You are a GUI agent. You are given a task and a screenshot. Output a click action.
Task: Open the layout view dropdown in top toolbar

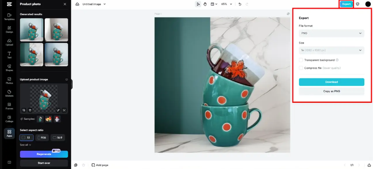(x=214, y=4)
